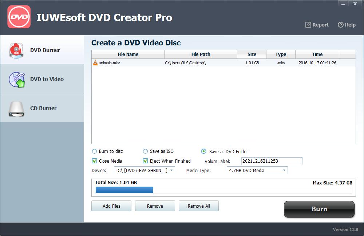This screenshot has height=236, width=364.
Task: Focus the Volum Label input field
Action: (x=272, y=161)
